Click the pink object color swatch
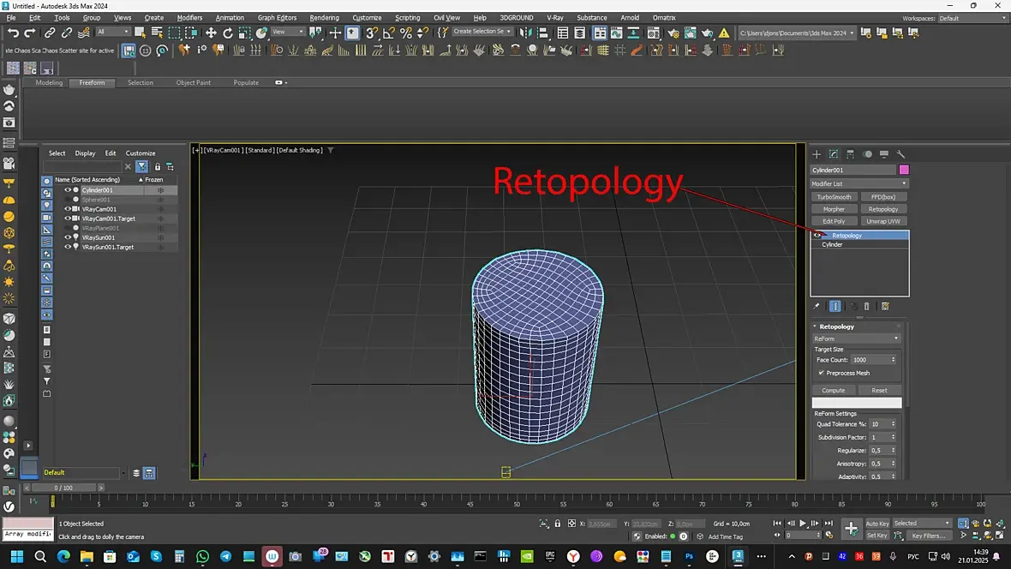 [903, 170]
